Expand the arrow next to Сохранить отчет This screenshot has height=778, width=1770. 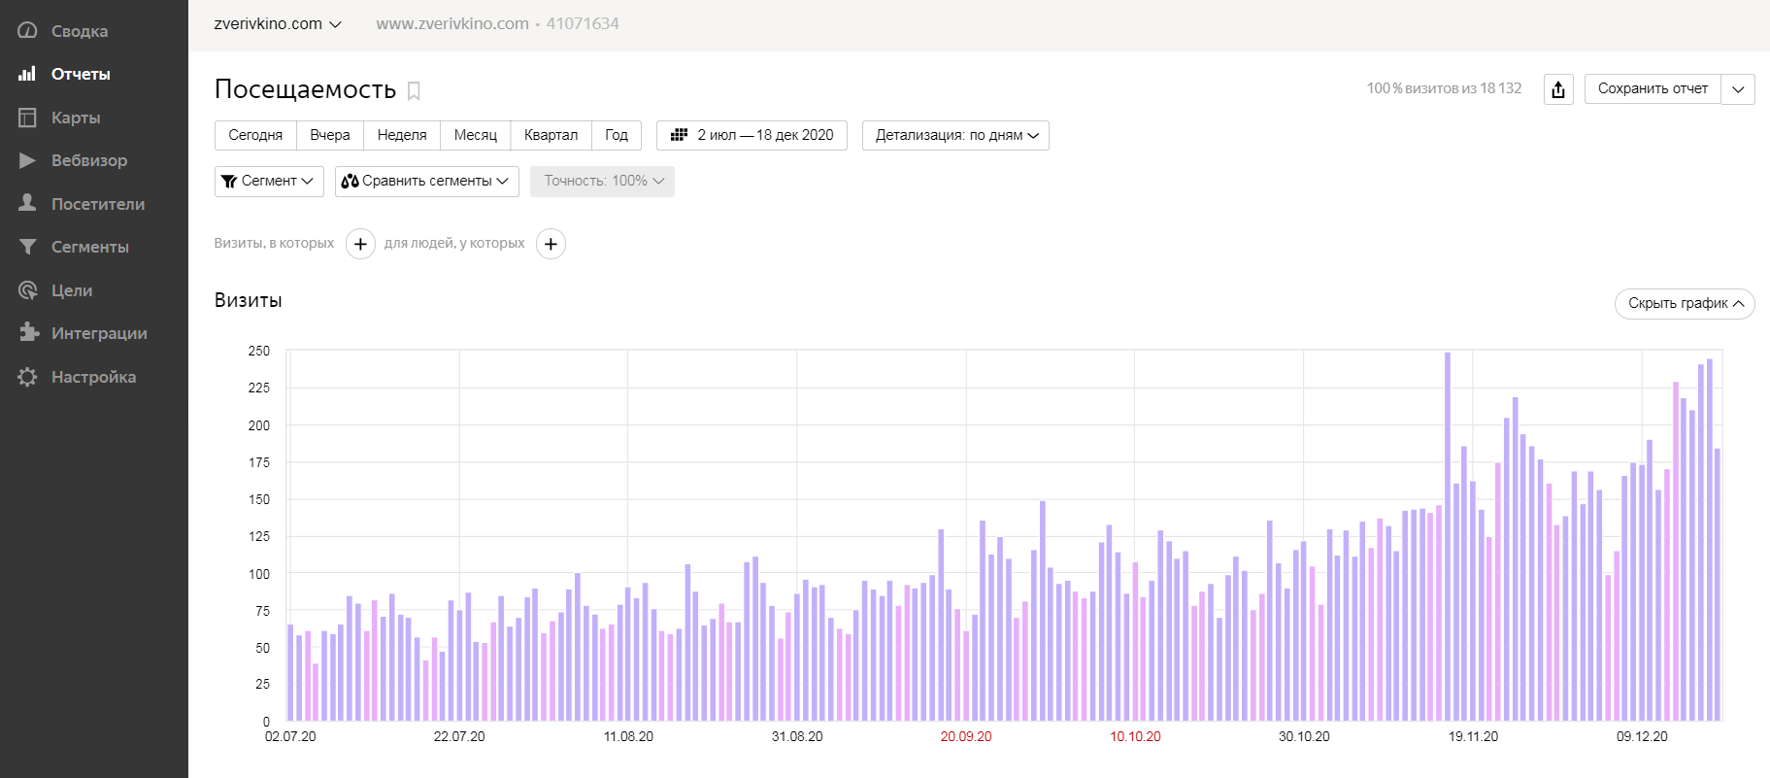click(1738, 89)
